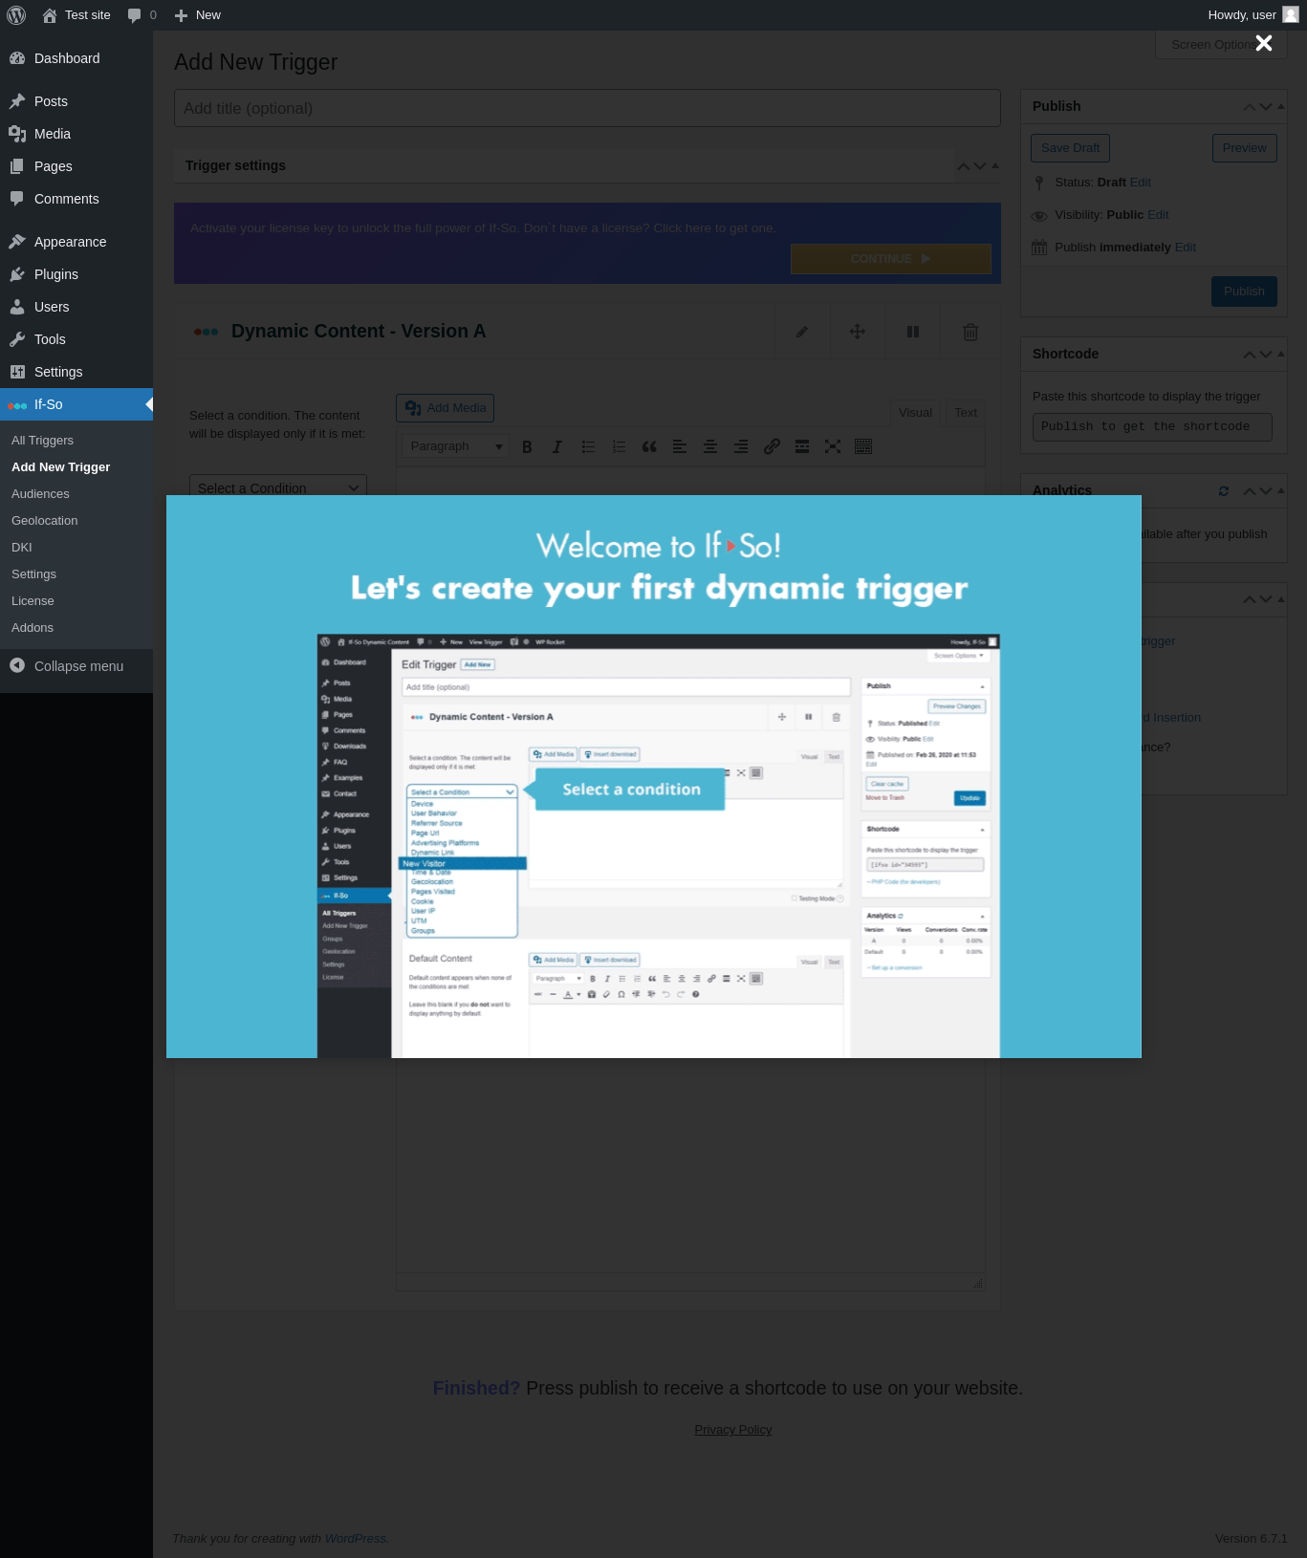This screenshot has width=1307, height=1558.
Task: Align text center
Action: [710, 446]
